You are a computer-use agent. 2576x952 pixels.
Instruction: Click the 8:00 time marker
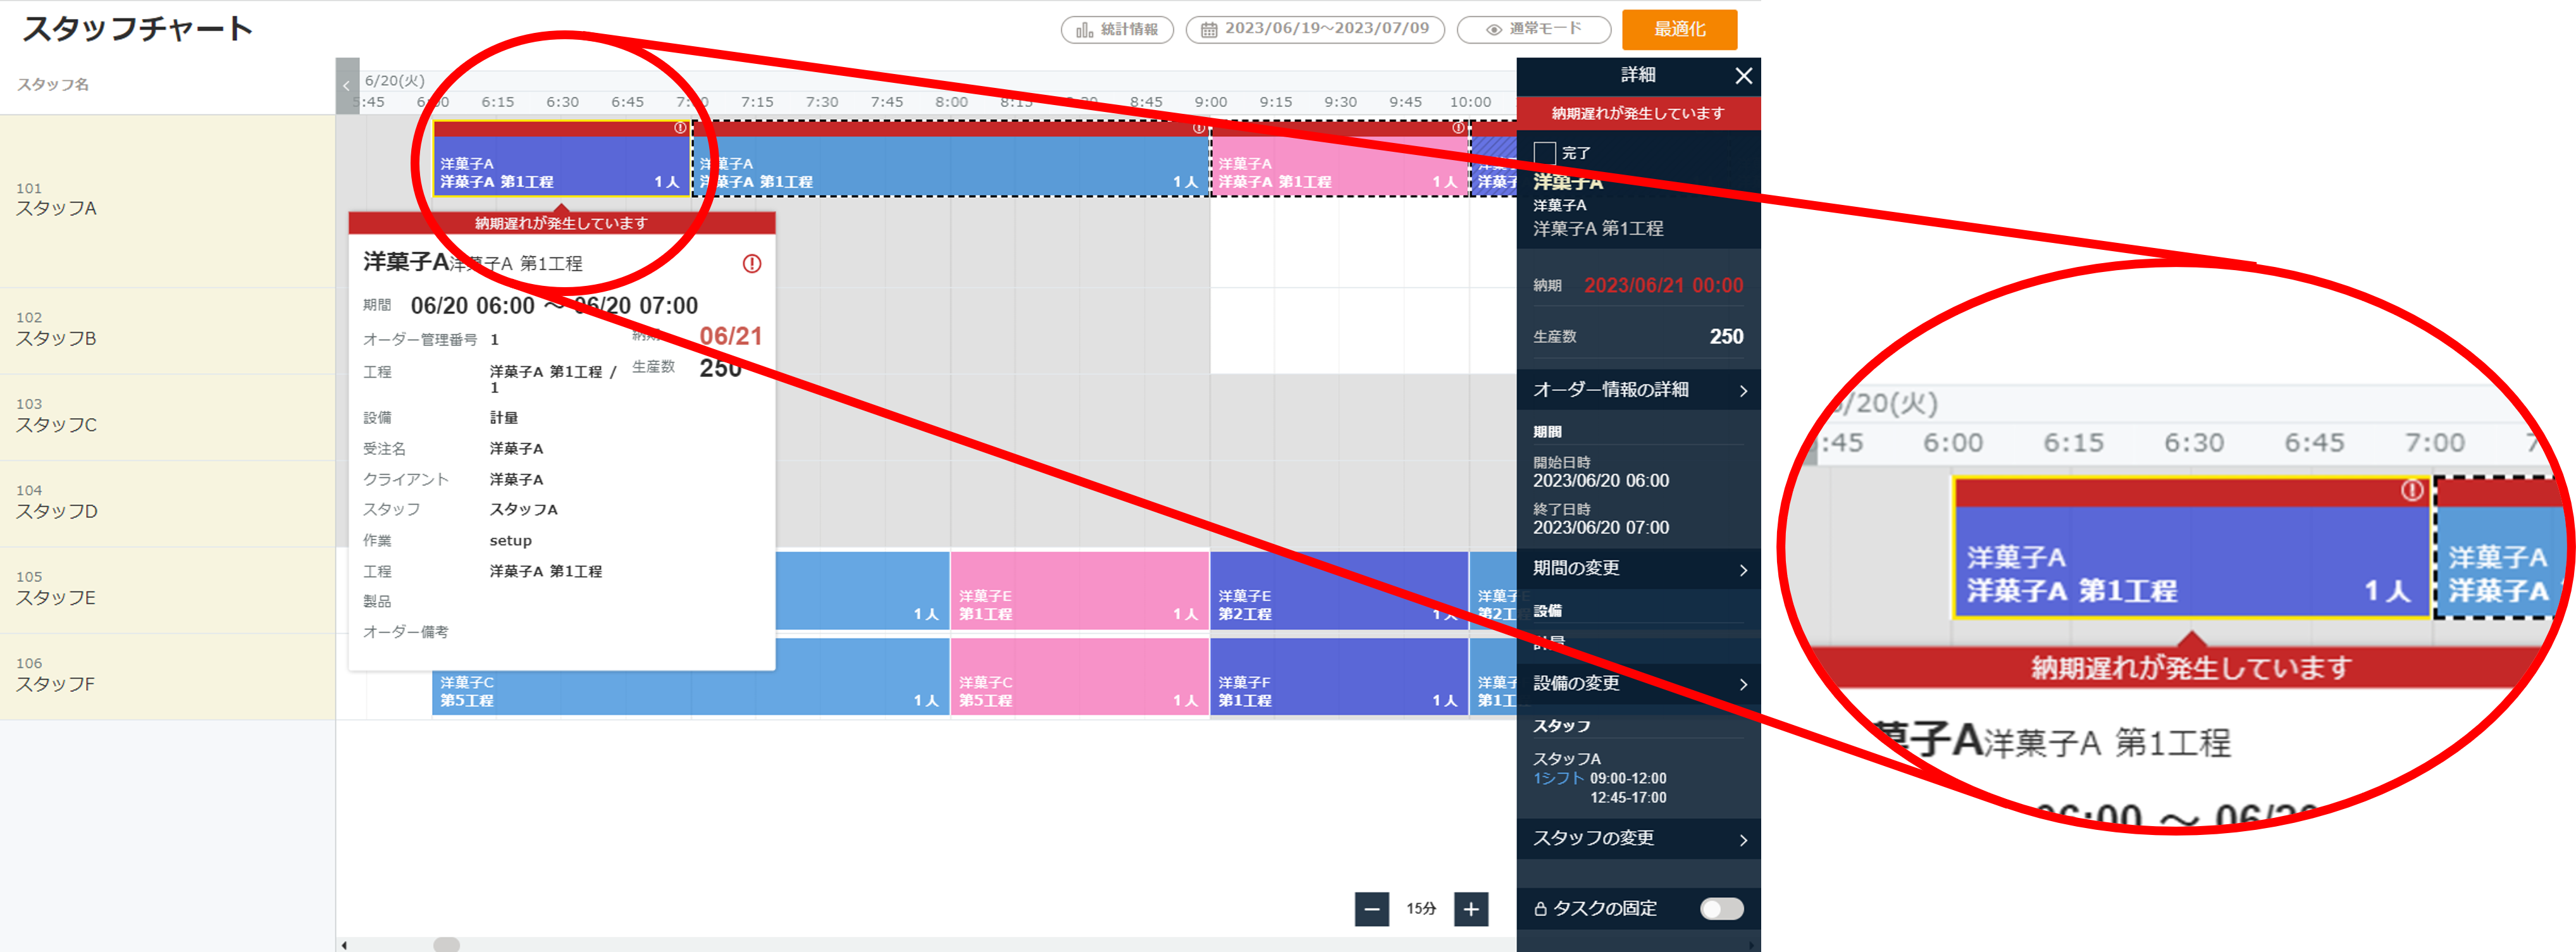(x=951, y=102)
